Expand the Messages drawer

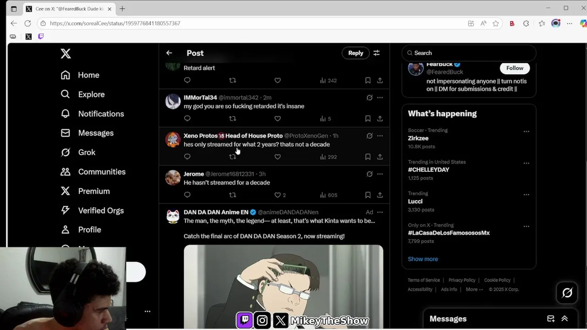(565, 319)
